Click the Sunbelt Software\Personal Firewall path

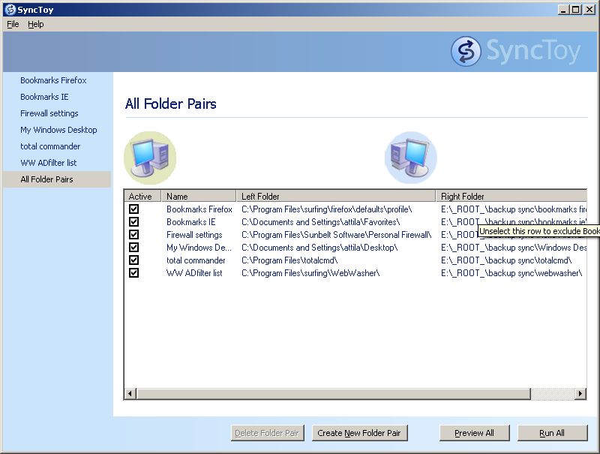point(336,235)
